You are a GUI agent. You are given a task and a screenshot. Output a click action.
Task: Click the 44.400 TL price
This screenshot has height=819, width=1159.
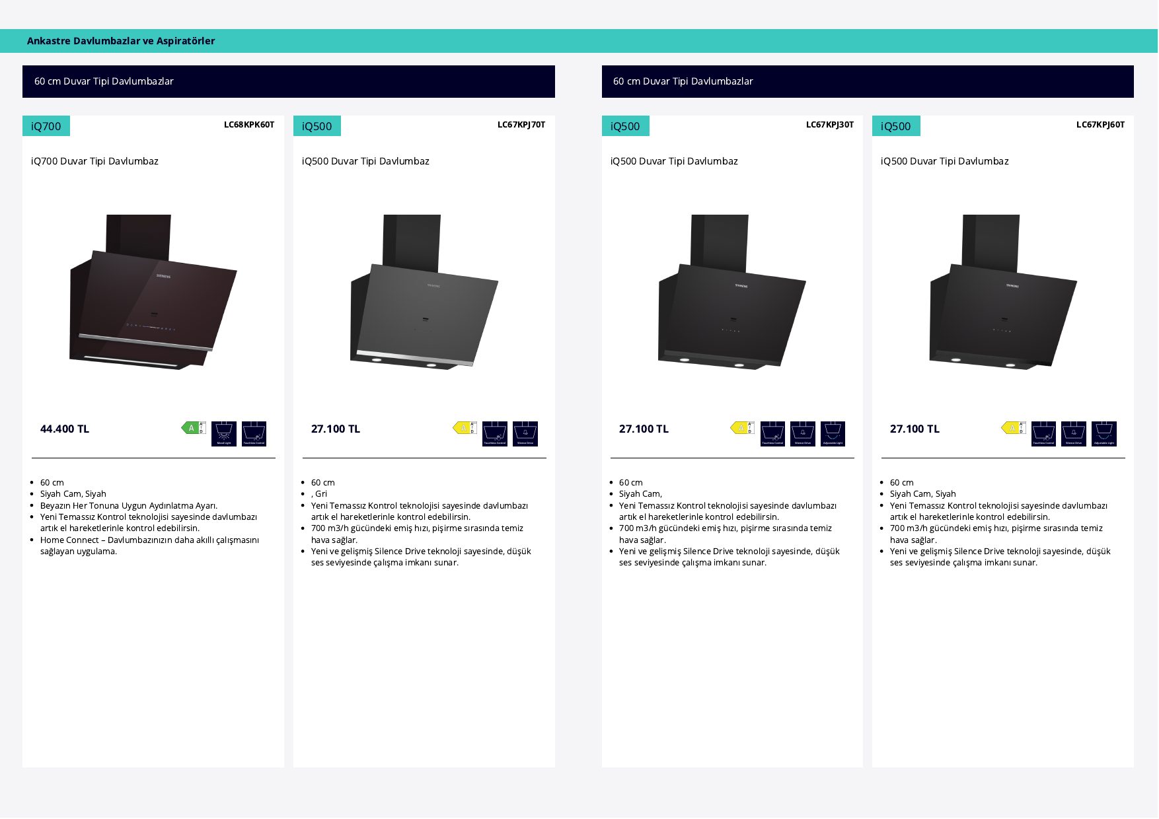(65, 429)
